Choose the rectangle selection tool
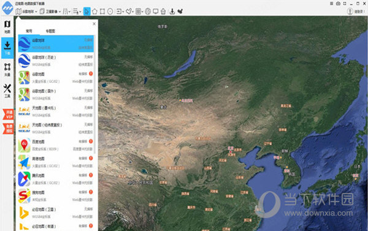 point(102,11)
